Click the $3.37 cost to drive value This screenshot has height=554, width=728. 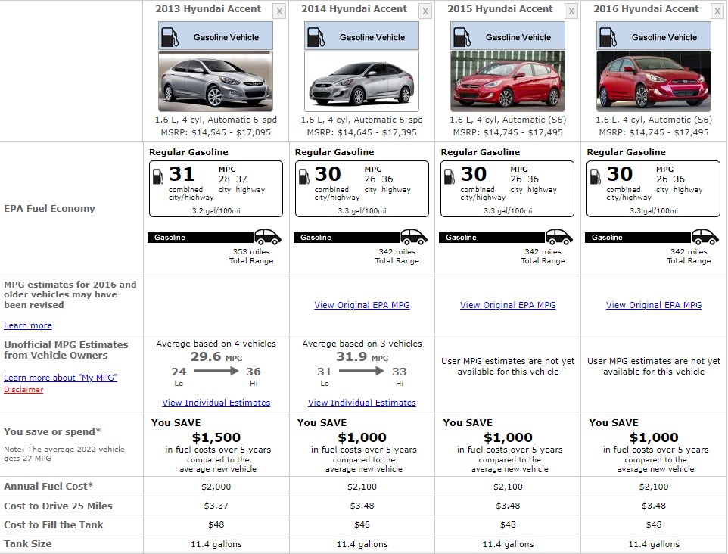(216, 506)
